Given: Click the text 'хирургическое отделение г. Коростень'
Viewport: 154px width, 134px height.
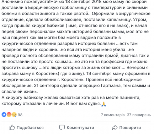Looking at the screenshot, I should (43, 80).
